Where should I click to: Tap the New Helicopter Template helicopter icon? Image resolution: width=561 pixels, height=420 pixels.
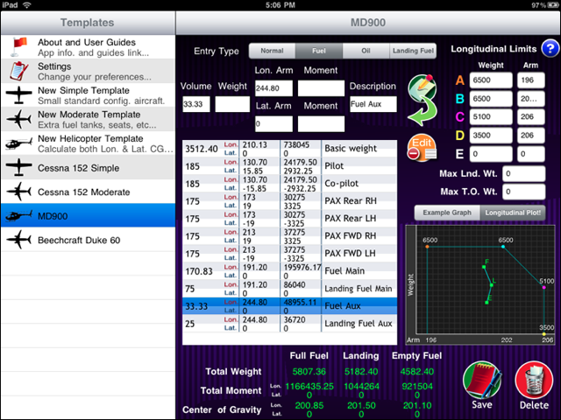tap(18, 143)
